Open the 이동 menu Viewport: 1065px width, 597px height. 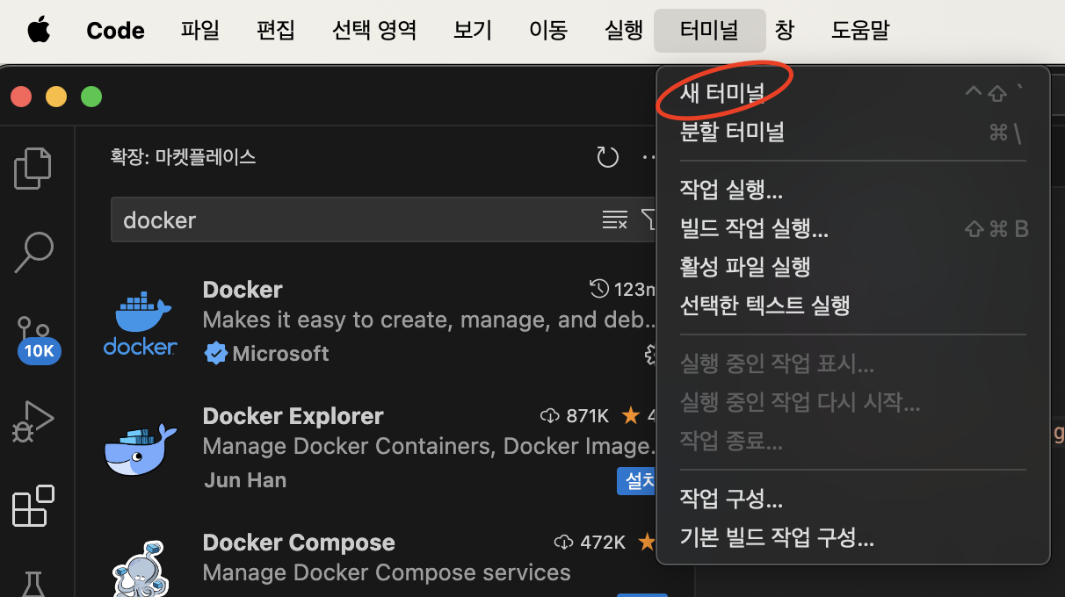[x=548, y=31]
